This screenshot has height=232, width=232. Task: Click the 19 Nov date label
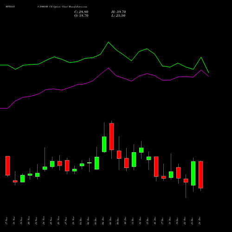tap(21, 221)
